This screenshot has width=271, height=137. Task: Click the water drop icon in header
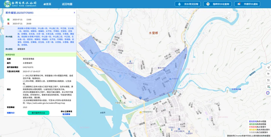tap(179, 4)
